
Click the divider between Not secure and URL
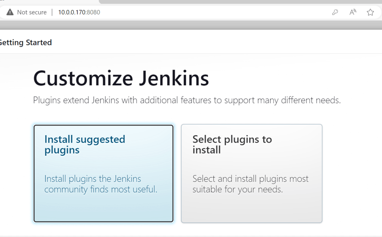click(52, 12)
